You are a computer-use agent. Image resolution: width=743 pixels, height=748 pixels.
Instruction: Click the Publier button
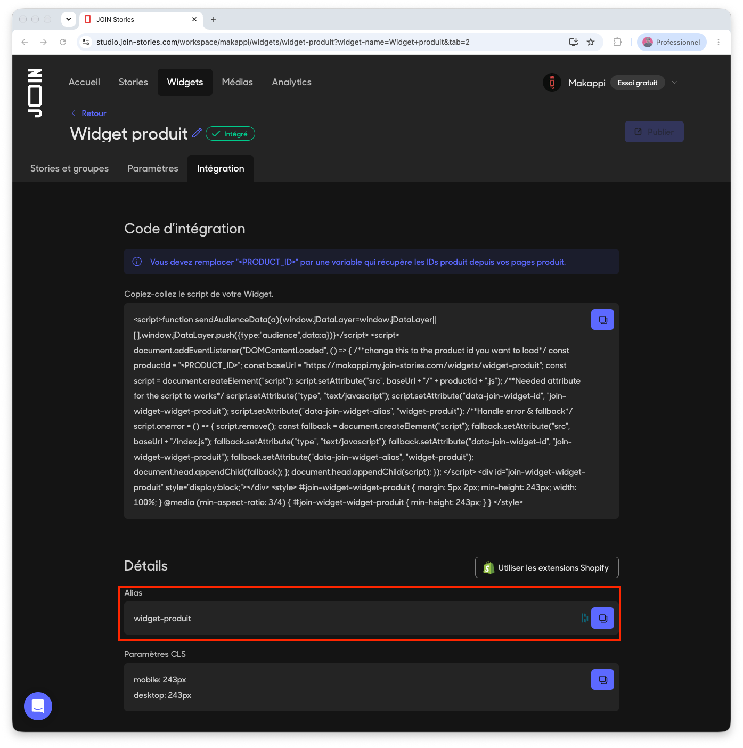(654, 132)
